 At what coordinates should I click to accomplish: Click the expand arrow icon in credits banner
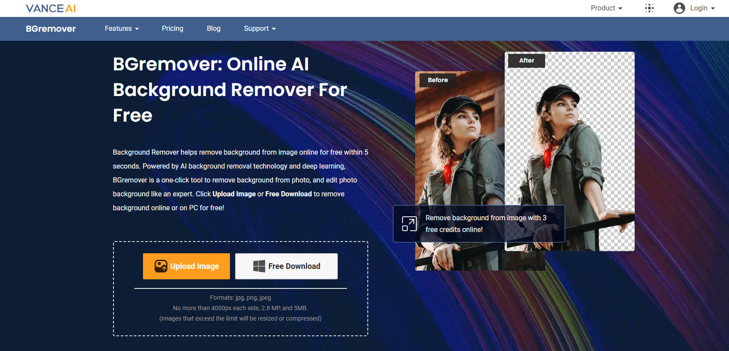click(409, 224)
